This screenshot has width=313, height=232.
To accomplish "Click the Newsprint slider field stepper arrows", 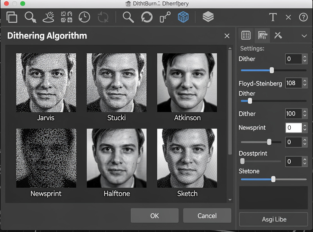I will (x=305, y=142).
